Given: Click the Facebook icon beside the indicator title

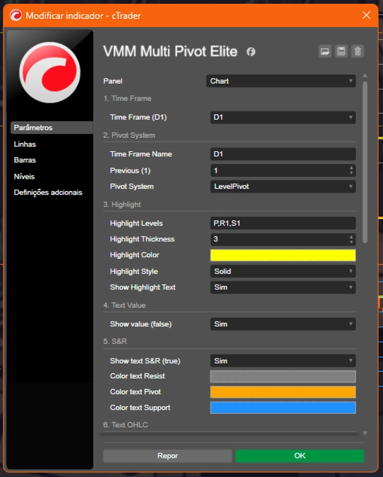Looking at the screenshot, I should pyautogui.click(x=251, y=52).
